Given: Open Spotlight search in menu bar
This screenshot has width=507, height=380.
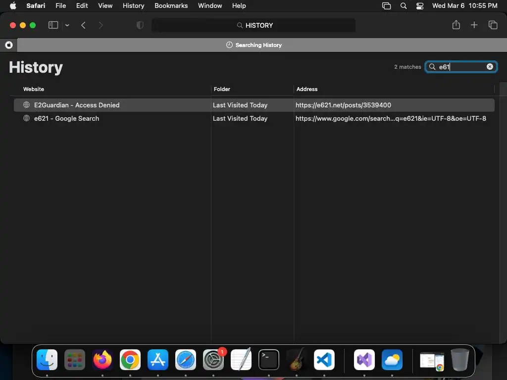Looking at the screenshot, I should pyautogui.click(x=403, y=5).
